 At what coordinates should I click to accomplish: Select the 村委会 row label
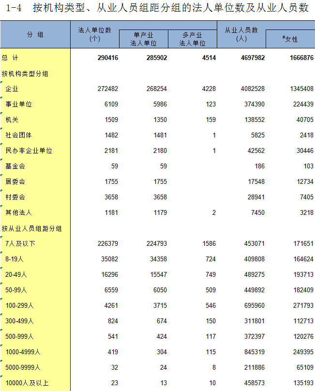click(x=15, y=197)
